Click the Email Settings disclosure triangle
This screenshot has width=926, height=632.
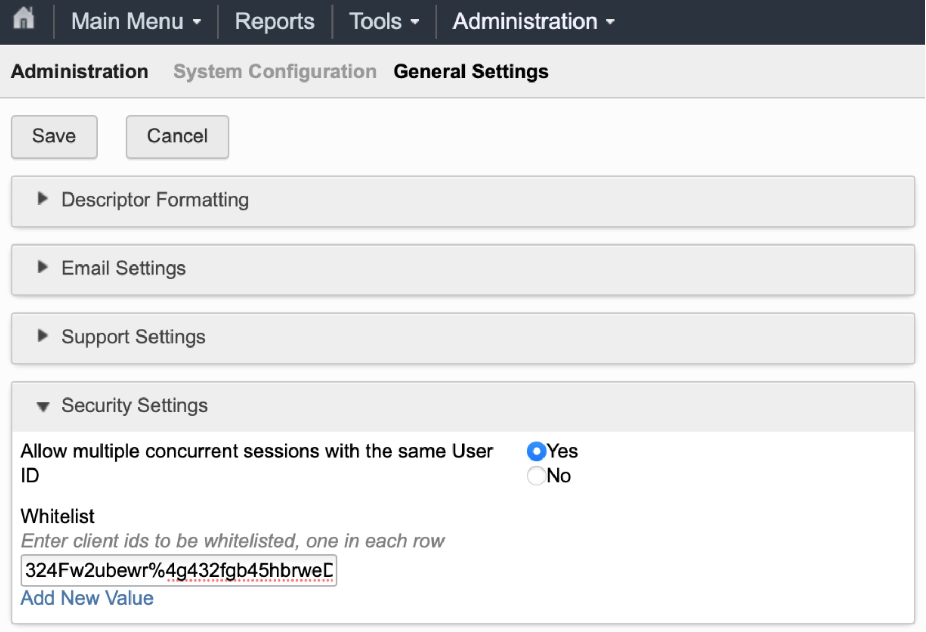click(x=43, y=269)
